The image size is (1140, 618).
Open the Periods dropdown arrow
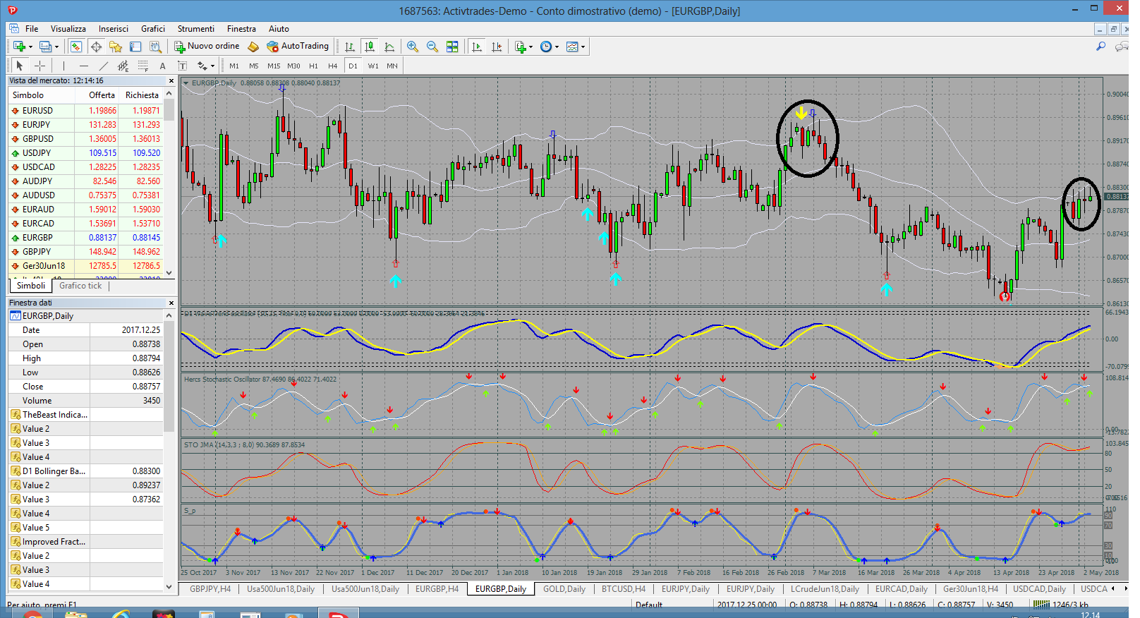pyautogui.click(x=557, y=47)
